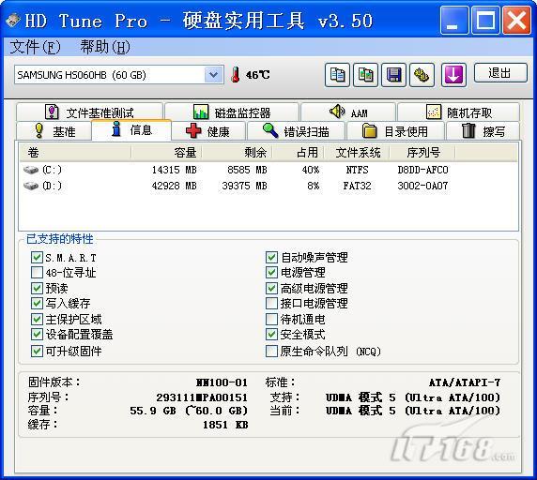Viewport: 537px width, 480px height.
Task: Click the SAMSUNG HS060HB drive selection field
Action: (118, 74)
